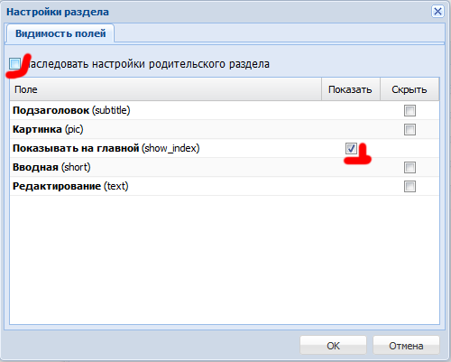
Task: Tick the hide checkbox for Картинка (pic)
Action: (410, 129)
